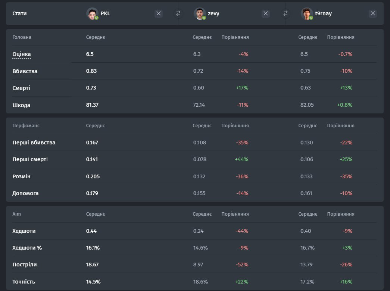390x291 pixels.
Task: Swap zevy and t9rnay positions
Action: pos(285,13)
